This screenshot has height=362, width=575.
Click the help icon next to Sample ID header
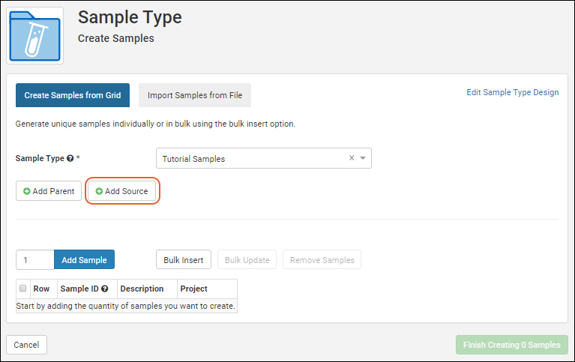pos(105,289)
